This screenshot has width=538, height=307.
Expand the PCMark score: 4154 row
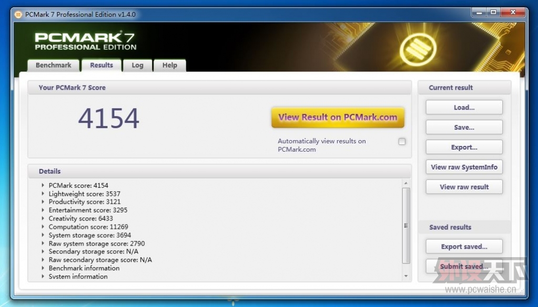(x=43, y=185)
